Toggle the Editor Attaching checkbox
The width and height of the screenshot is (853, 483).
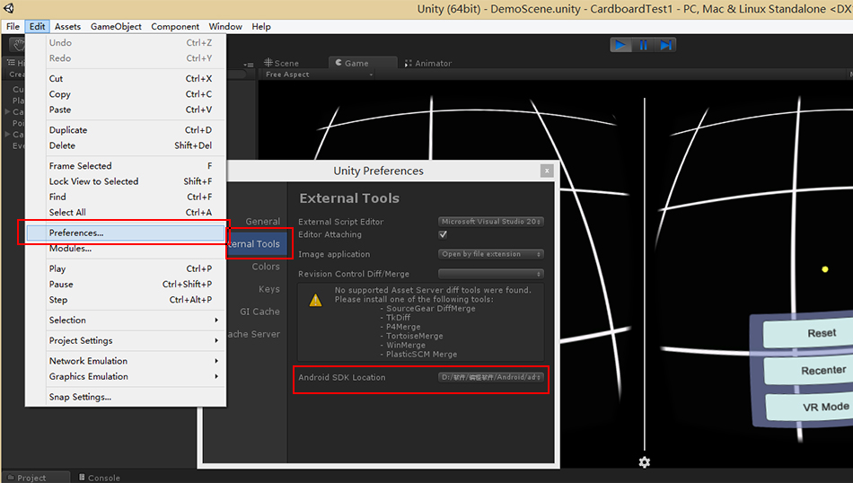[443, 234]
